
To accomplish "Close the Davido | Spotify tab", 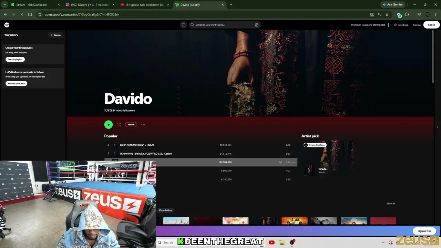I will coord(223,5).
